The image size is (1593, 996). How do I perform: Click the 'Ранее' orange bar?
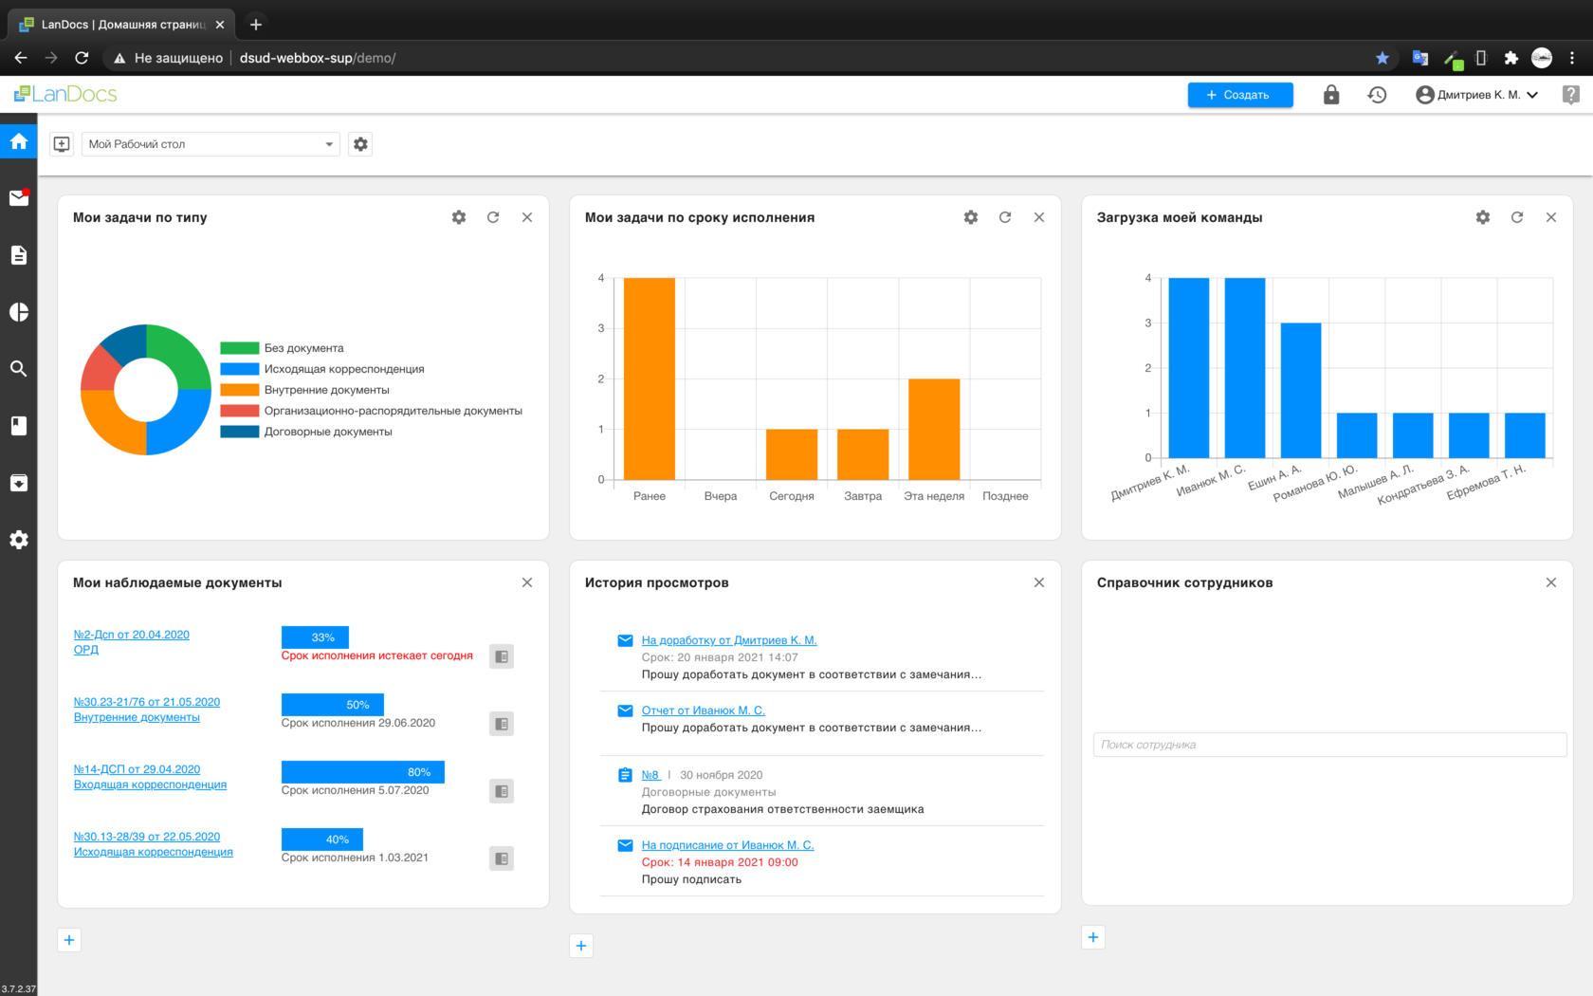[x=650, y=378]
